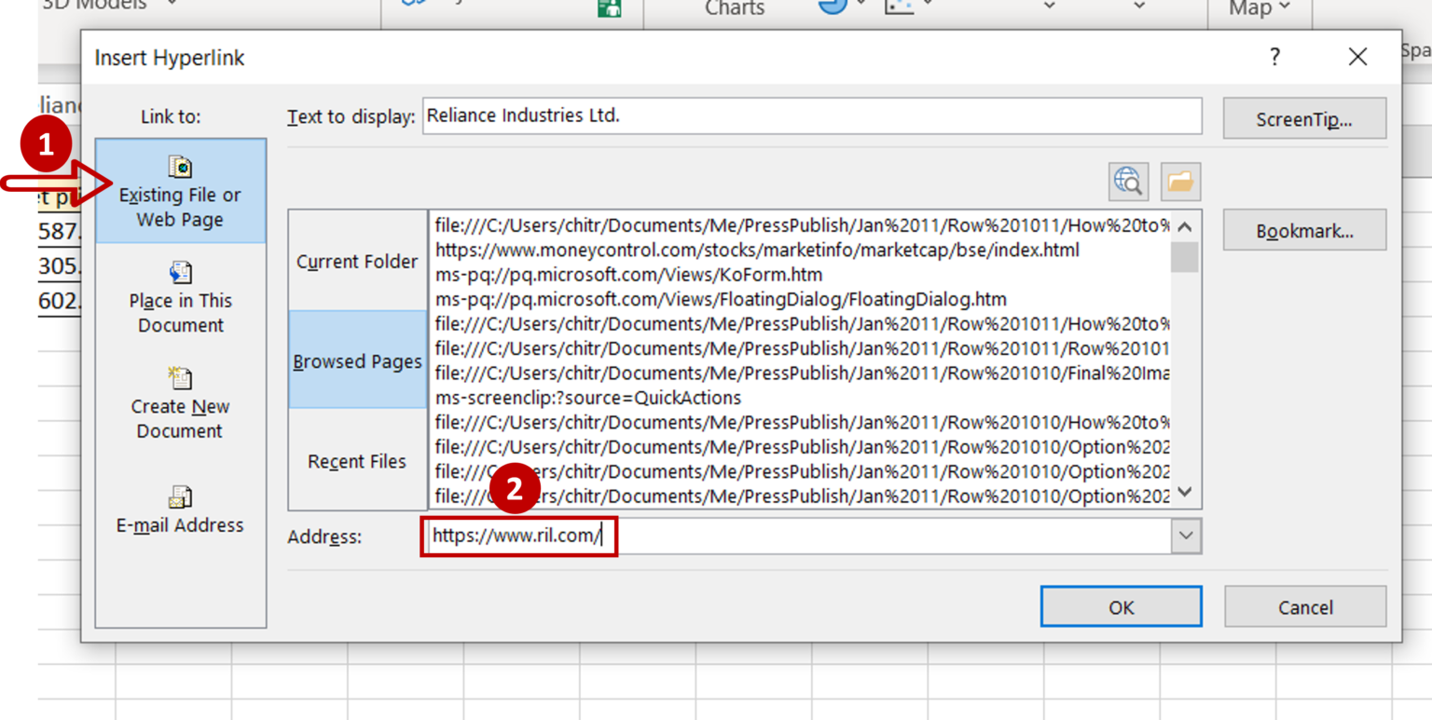Select the Row%201010/Final%20Ima entry
Screen dimensions: 1432x720
point(802,373)
